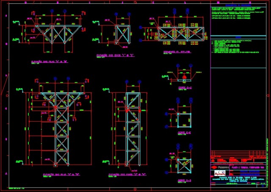Click the top-left truss elevation title text

pyautogui.click(x=50, y=61)
